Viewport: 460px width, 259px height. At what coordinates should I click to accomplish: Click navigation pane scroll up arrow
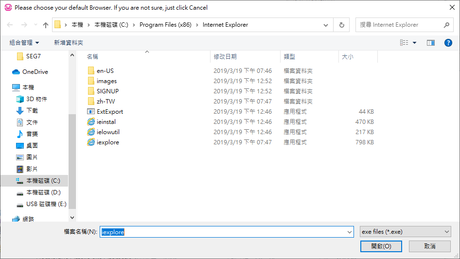pyautogui.click(x=72, y=55)
